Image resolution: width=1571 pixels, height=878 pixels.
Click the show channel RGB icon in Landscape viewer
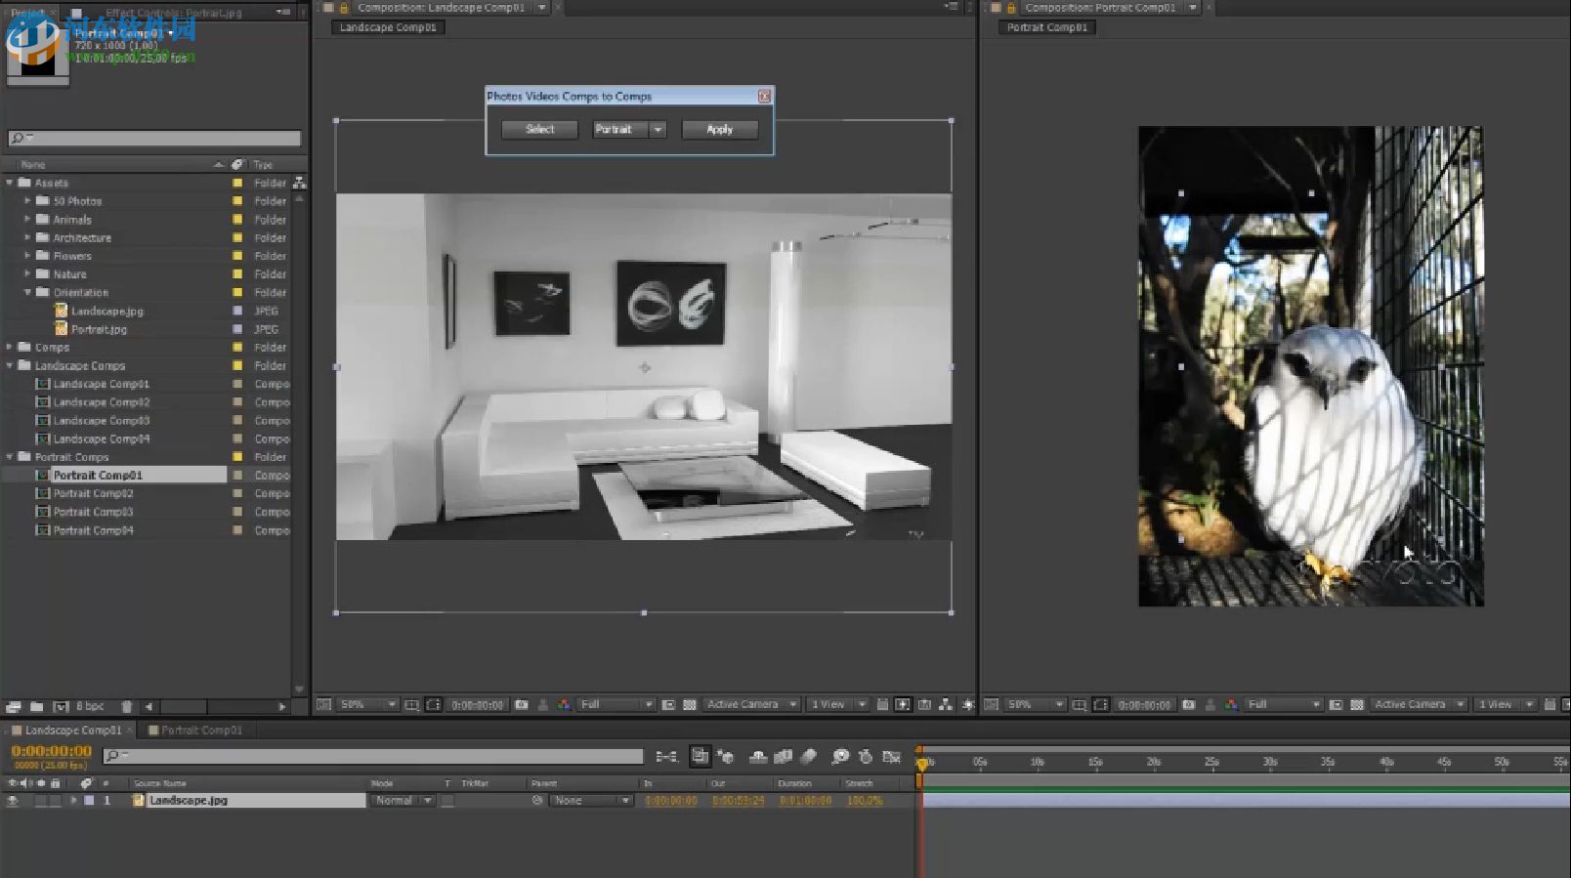[x=564, y=705]
